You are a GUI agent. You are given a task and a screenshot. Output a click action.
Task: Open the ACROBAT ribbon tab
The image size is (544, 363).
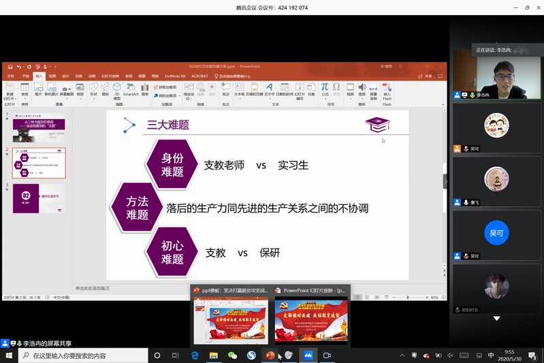[x=199, y=76]
